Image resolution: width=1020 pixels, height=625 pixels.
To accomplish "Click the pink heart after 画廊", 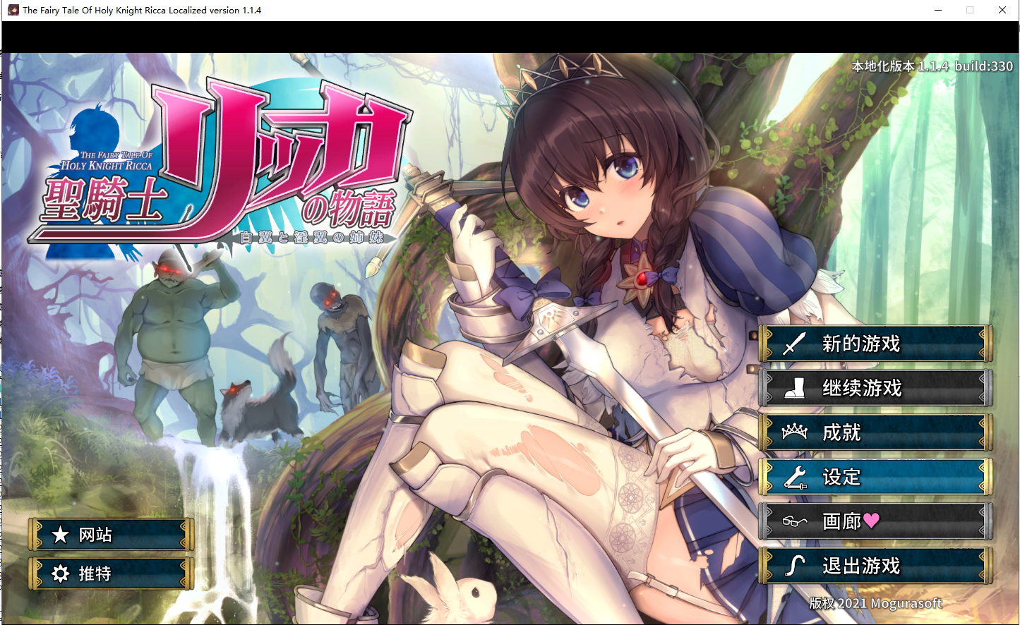I will [x=872, y=521].
